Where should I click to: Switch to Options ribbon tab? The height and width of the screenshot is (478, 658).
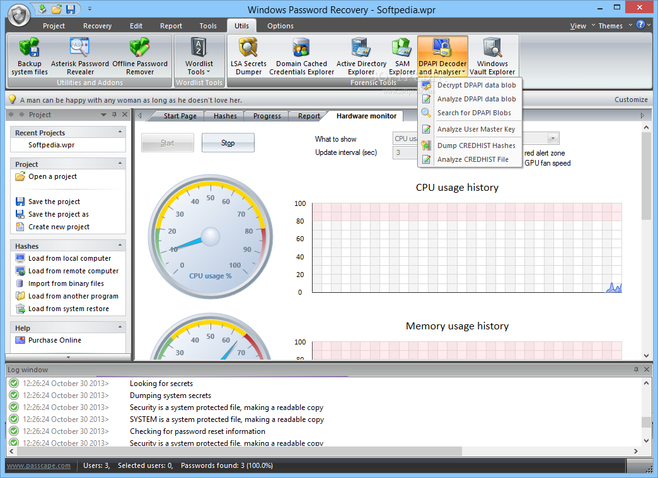(280, 26)
